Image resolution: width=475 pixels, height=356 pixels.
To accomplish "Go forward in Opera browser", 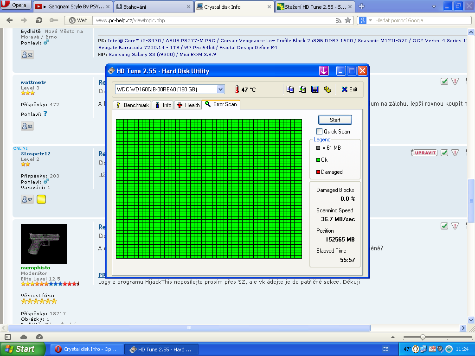I will click(x=24, y=20).
